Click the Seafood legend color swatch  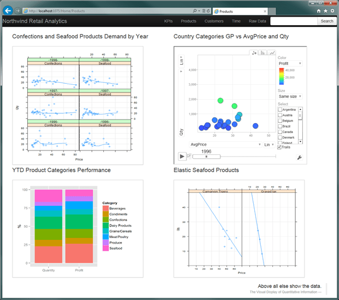click(106, 249)
